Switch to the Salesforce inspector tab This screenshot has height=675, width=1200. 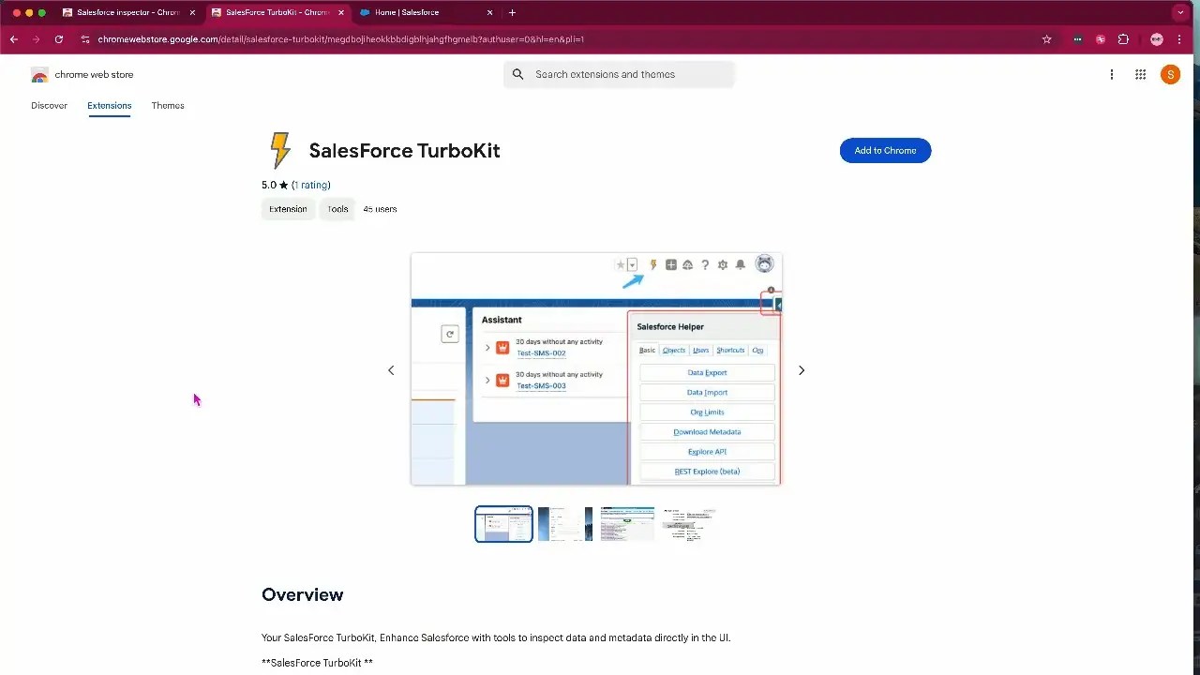[x=127, y=12]
